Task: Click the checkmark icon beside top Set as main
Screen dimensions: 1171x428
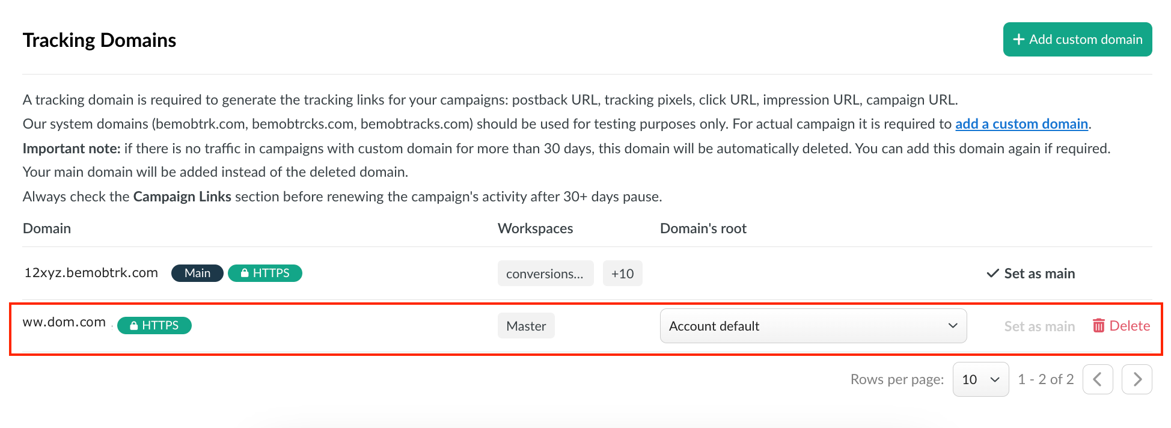Action: point(993,274)
